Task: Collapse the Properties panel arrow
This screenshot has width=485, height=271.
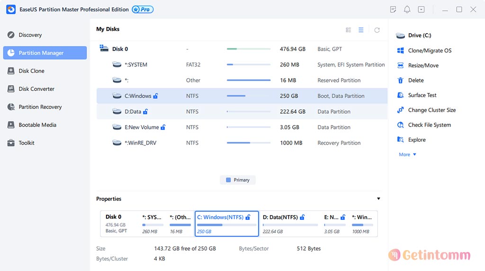Action: pyautogui.click(x=378, y=199)
